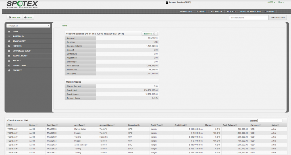Sort client list by Cash Balance column

[230, 125]
